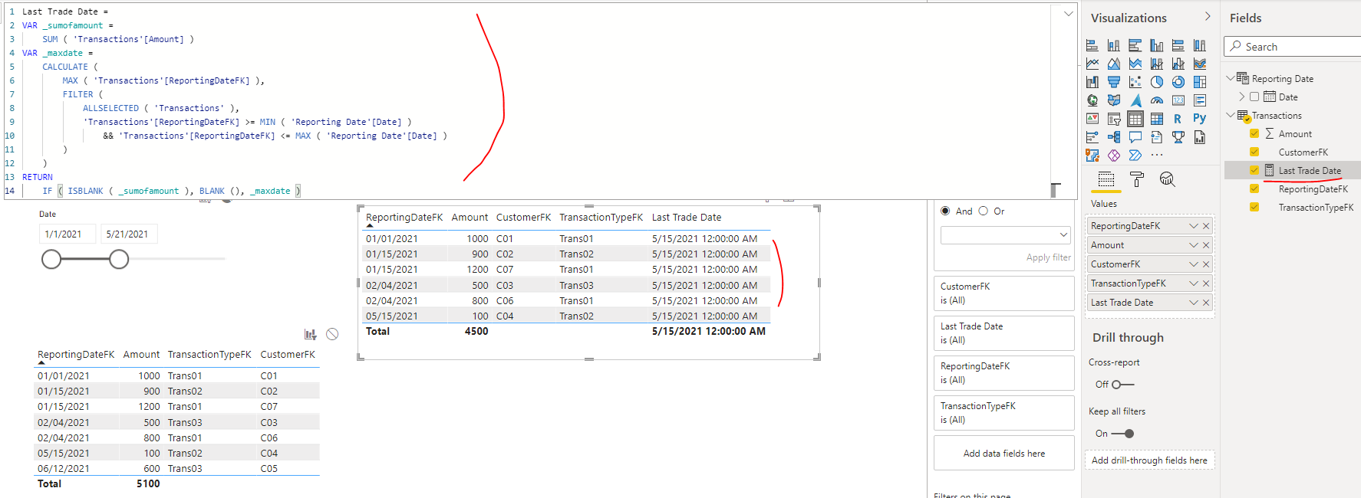The height and width of the screenshot is (498, 1361).
Task: Turn off the Keep all filters toggle
Action: pyautogui.click(x=1123, y=434)
